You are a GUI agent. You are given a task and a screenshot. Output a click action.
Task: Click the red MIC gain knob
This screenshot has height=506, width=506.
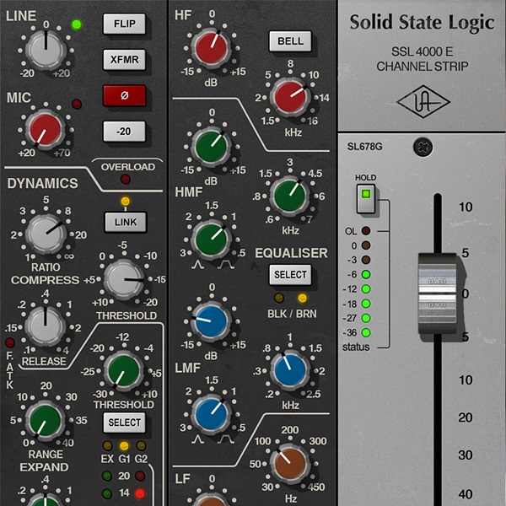(x=46, y=129)
